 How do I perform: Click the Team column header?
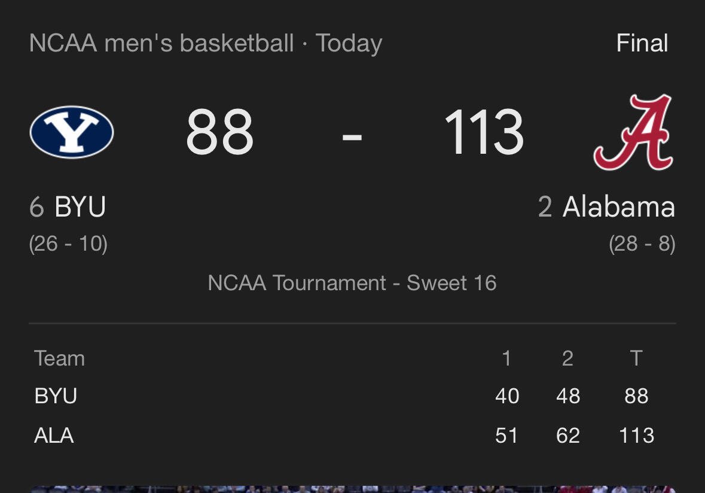[x=59, y=358]
